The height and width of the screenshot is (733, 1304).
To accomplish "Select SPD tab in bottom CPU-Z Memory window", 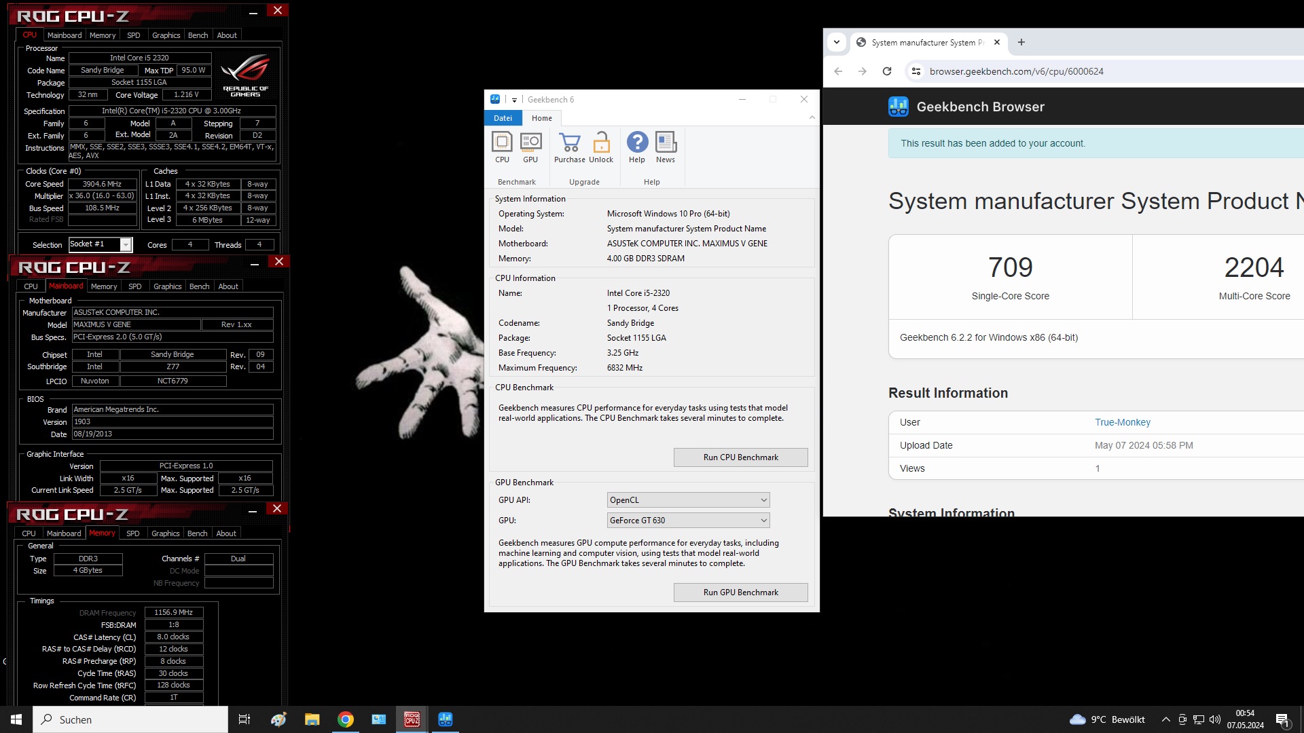I will [x=133, y=533].
